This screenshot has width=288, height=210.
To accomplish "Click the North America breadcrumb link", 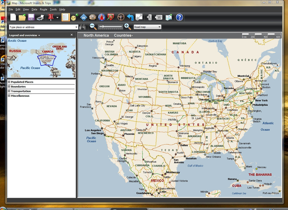I will pos(96,35).
